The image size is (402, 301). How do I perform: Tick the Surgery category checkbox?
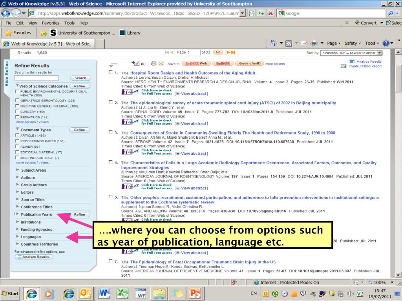point(17,112)
